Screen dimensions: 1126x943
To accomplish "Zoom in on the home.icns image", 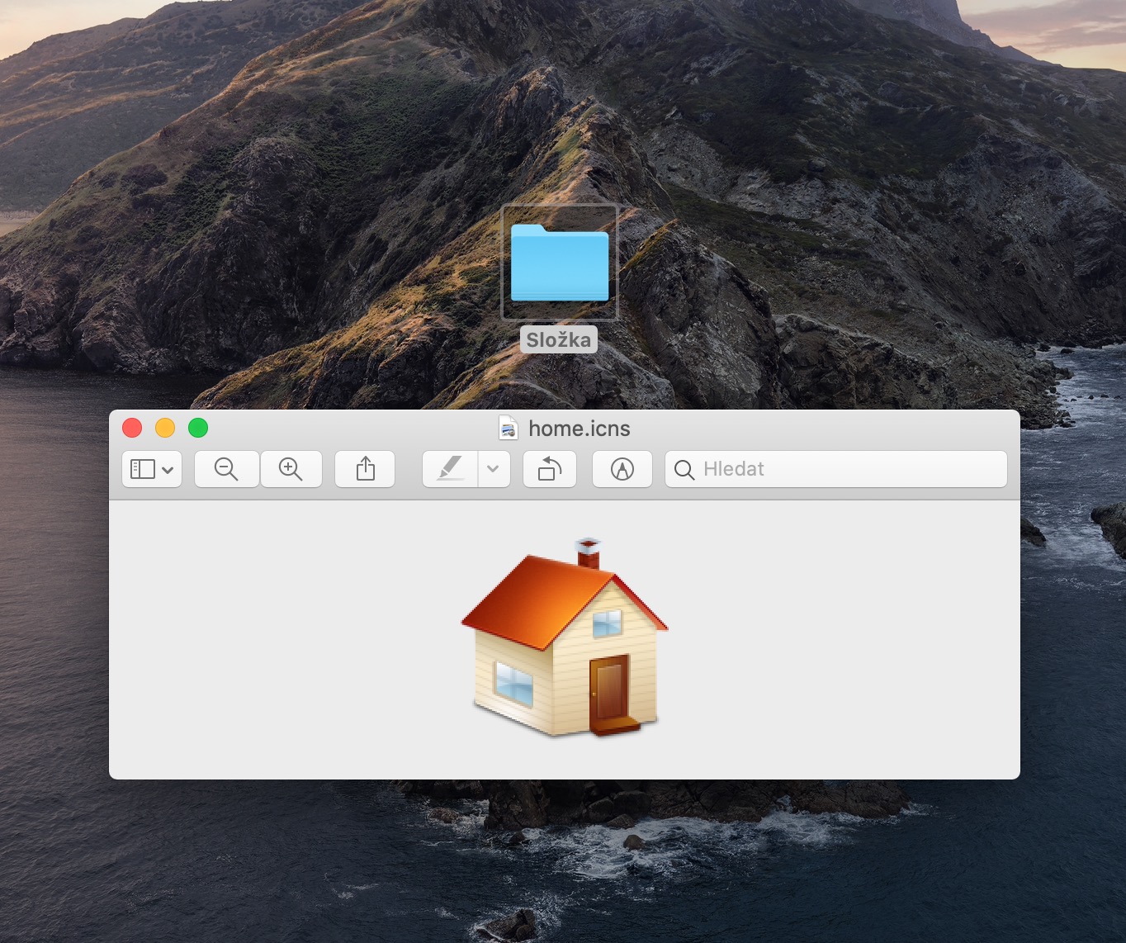I will pos(291,469).
